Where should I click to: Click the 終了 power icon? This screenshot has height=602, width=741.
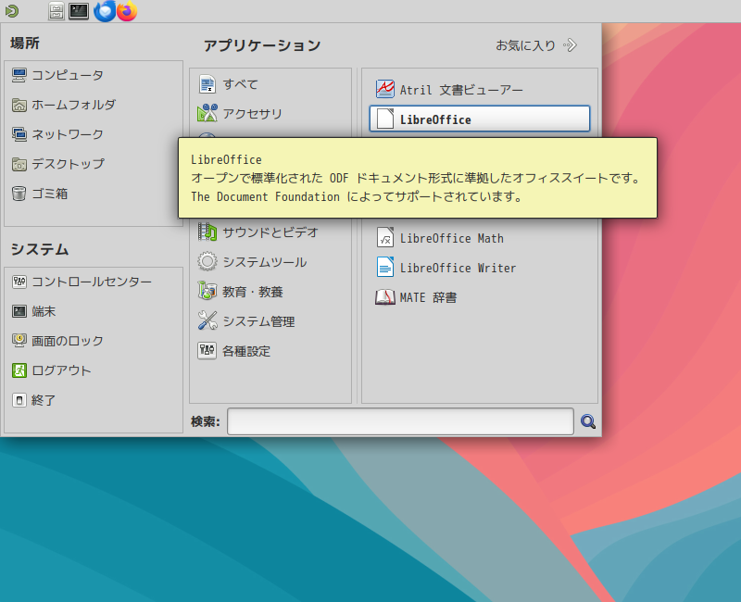19,401
